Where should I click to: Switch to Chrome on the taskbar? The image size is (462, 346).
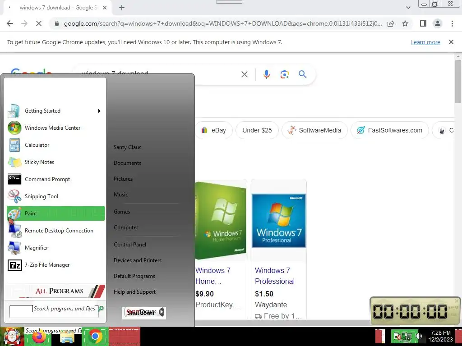(95, 336)
